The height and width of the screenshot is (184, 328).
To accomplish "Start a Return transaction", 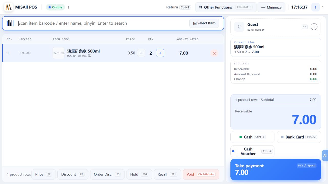I will click(178, 7).
